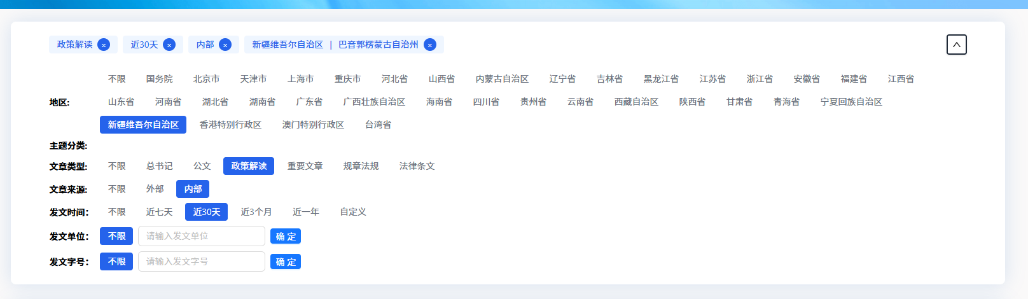Remove the 近30天 filter tag
Screen dimensions: 1028x299
169,45
